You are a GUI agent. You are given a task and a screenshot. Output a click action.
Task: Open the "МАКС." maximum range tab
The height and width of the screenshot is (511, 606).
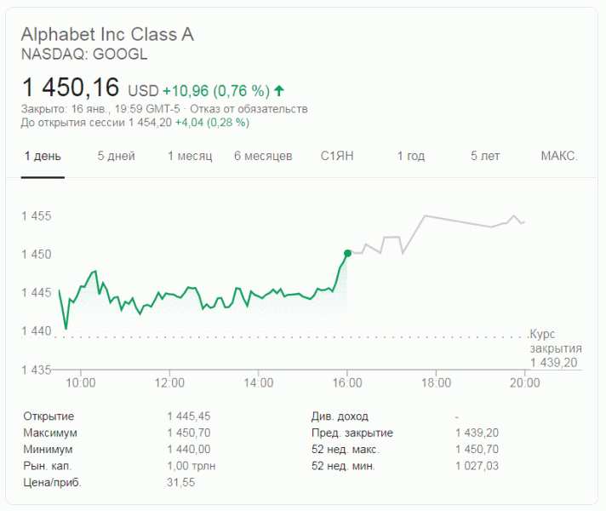(x=559, y=156)
